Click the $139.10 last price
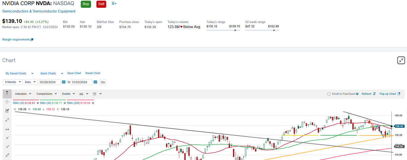 click(x=12, y=21)
